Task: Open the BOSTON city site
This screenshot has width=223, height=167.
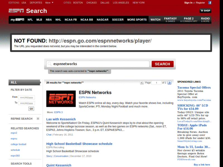Action: click(x=78, y=3)
